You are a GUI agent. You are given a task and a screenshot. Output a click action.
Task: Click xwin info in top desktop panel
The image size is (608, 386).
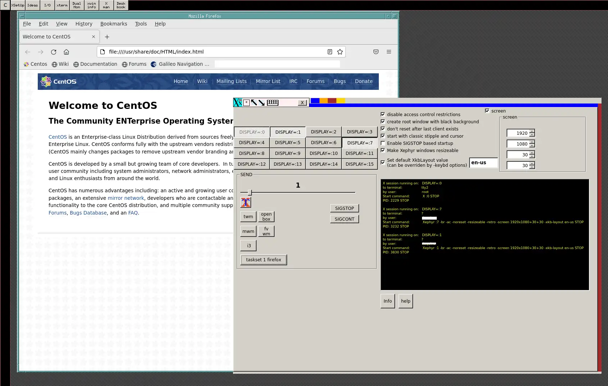click(91, 5)
